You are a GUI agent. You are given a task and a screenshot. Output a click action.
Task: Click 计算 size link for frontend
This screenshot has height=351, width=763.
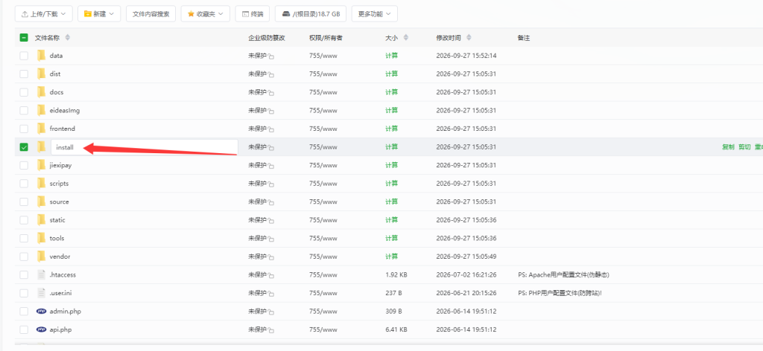coord(392,129)
